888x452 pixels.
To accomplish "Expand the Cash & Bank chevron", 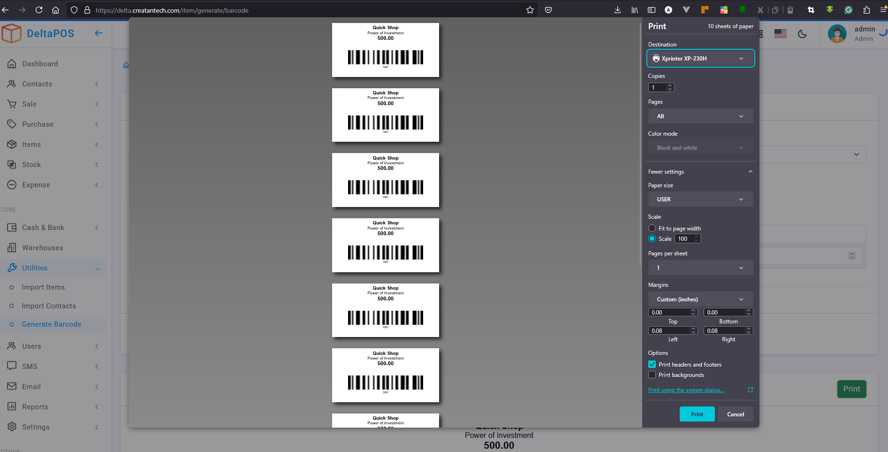I will [97, 228].
